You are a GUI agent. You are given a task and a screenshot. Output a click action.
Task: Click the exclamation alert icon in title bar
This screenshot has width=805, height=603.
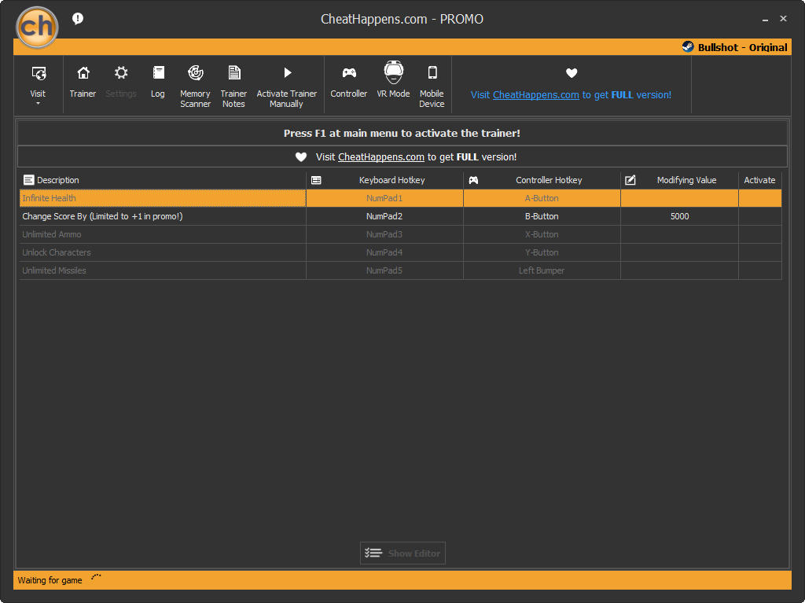pyautogui.click(x=78, y=19)
